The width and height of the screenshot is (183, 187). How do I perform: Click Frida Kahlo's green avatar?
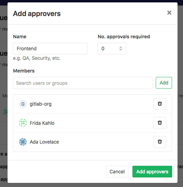click(23, 123)
